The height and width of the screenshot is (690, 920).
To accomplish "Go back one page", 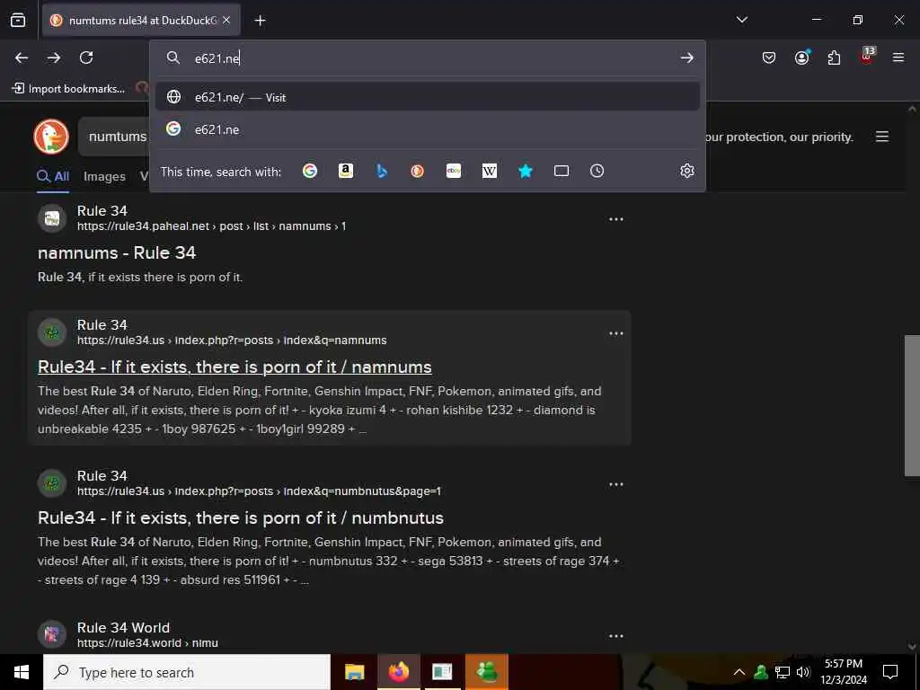I will pyautogui.click(x=22, y=57).
